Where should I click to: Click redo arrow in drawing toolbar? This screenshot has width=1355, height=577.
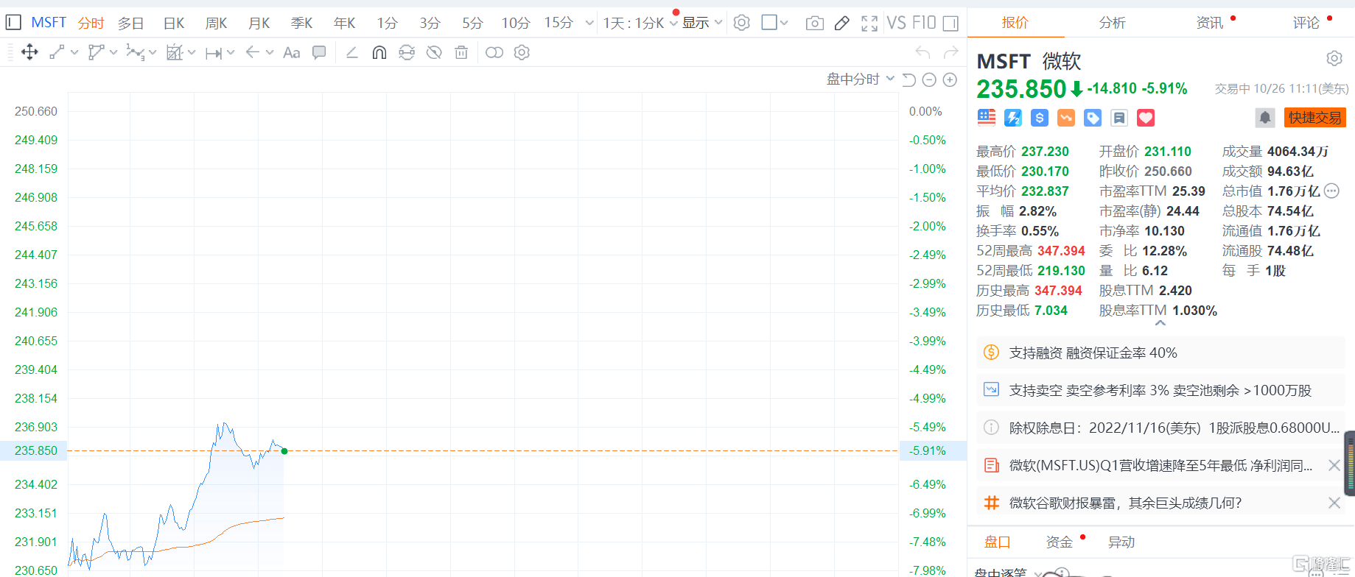click(x=951, y=52)
